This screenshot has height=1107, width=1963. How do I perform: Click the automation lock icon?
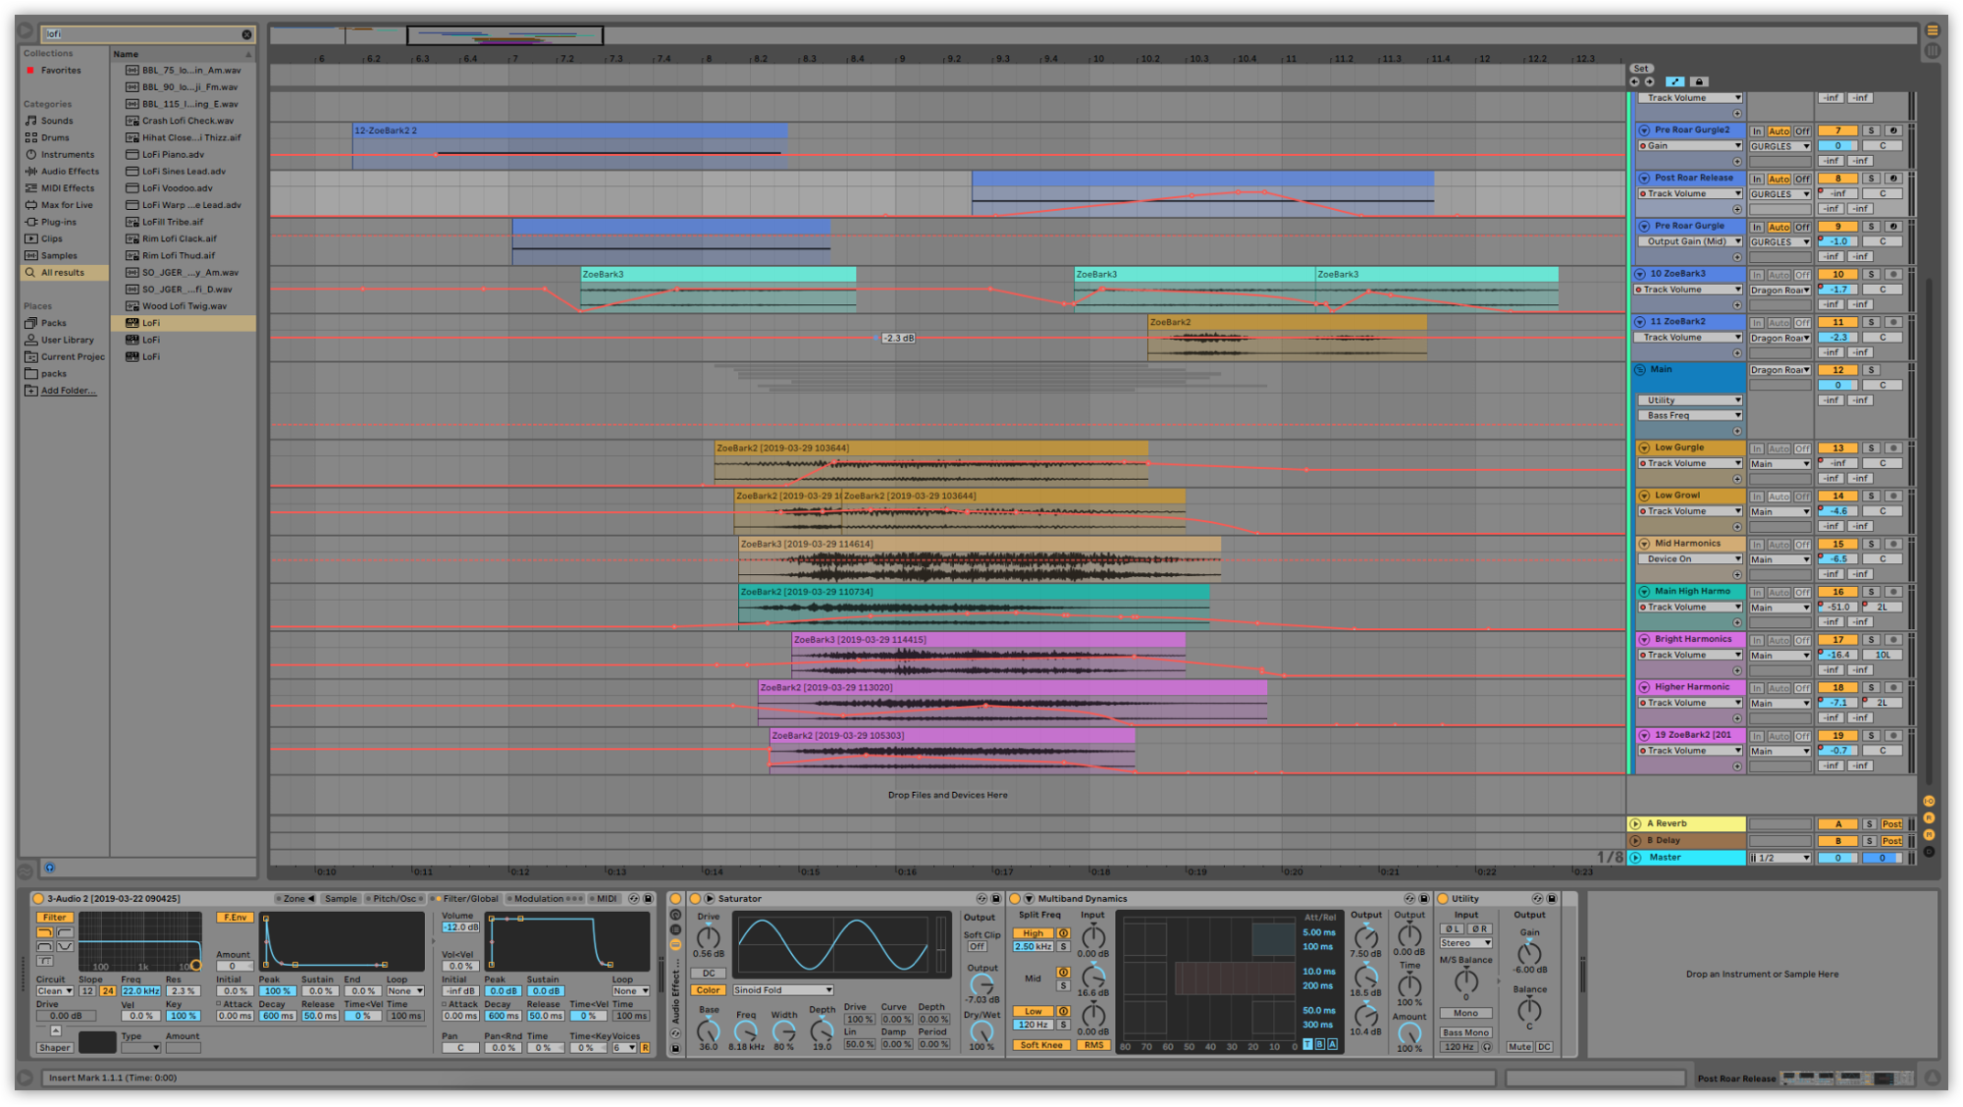1700,81
